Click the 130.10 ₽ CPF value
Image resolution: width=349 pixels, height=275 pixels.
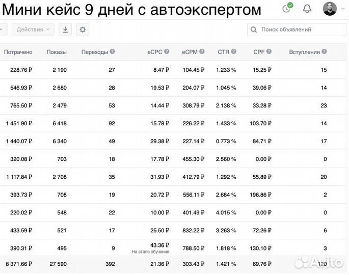[261, 248]
